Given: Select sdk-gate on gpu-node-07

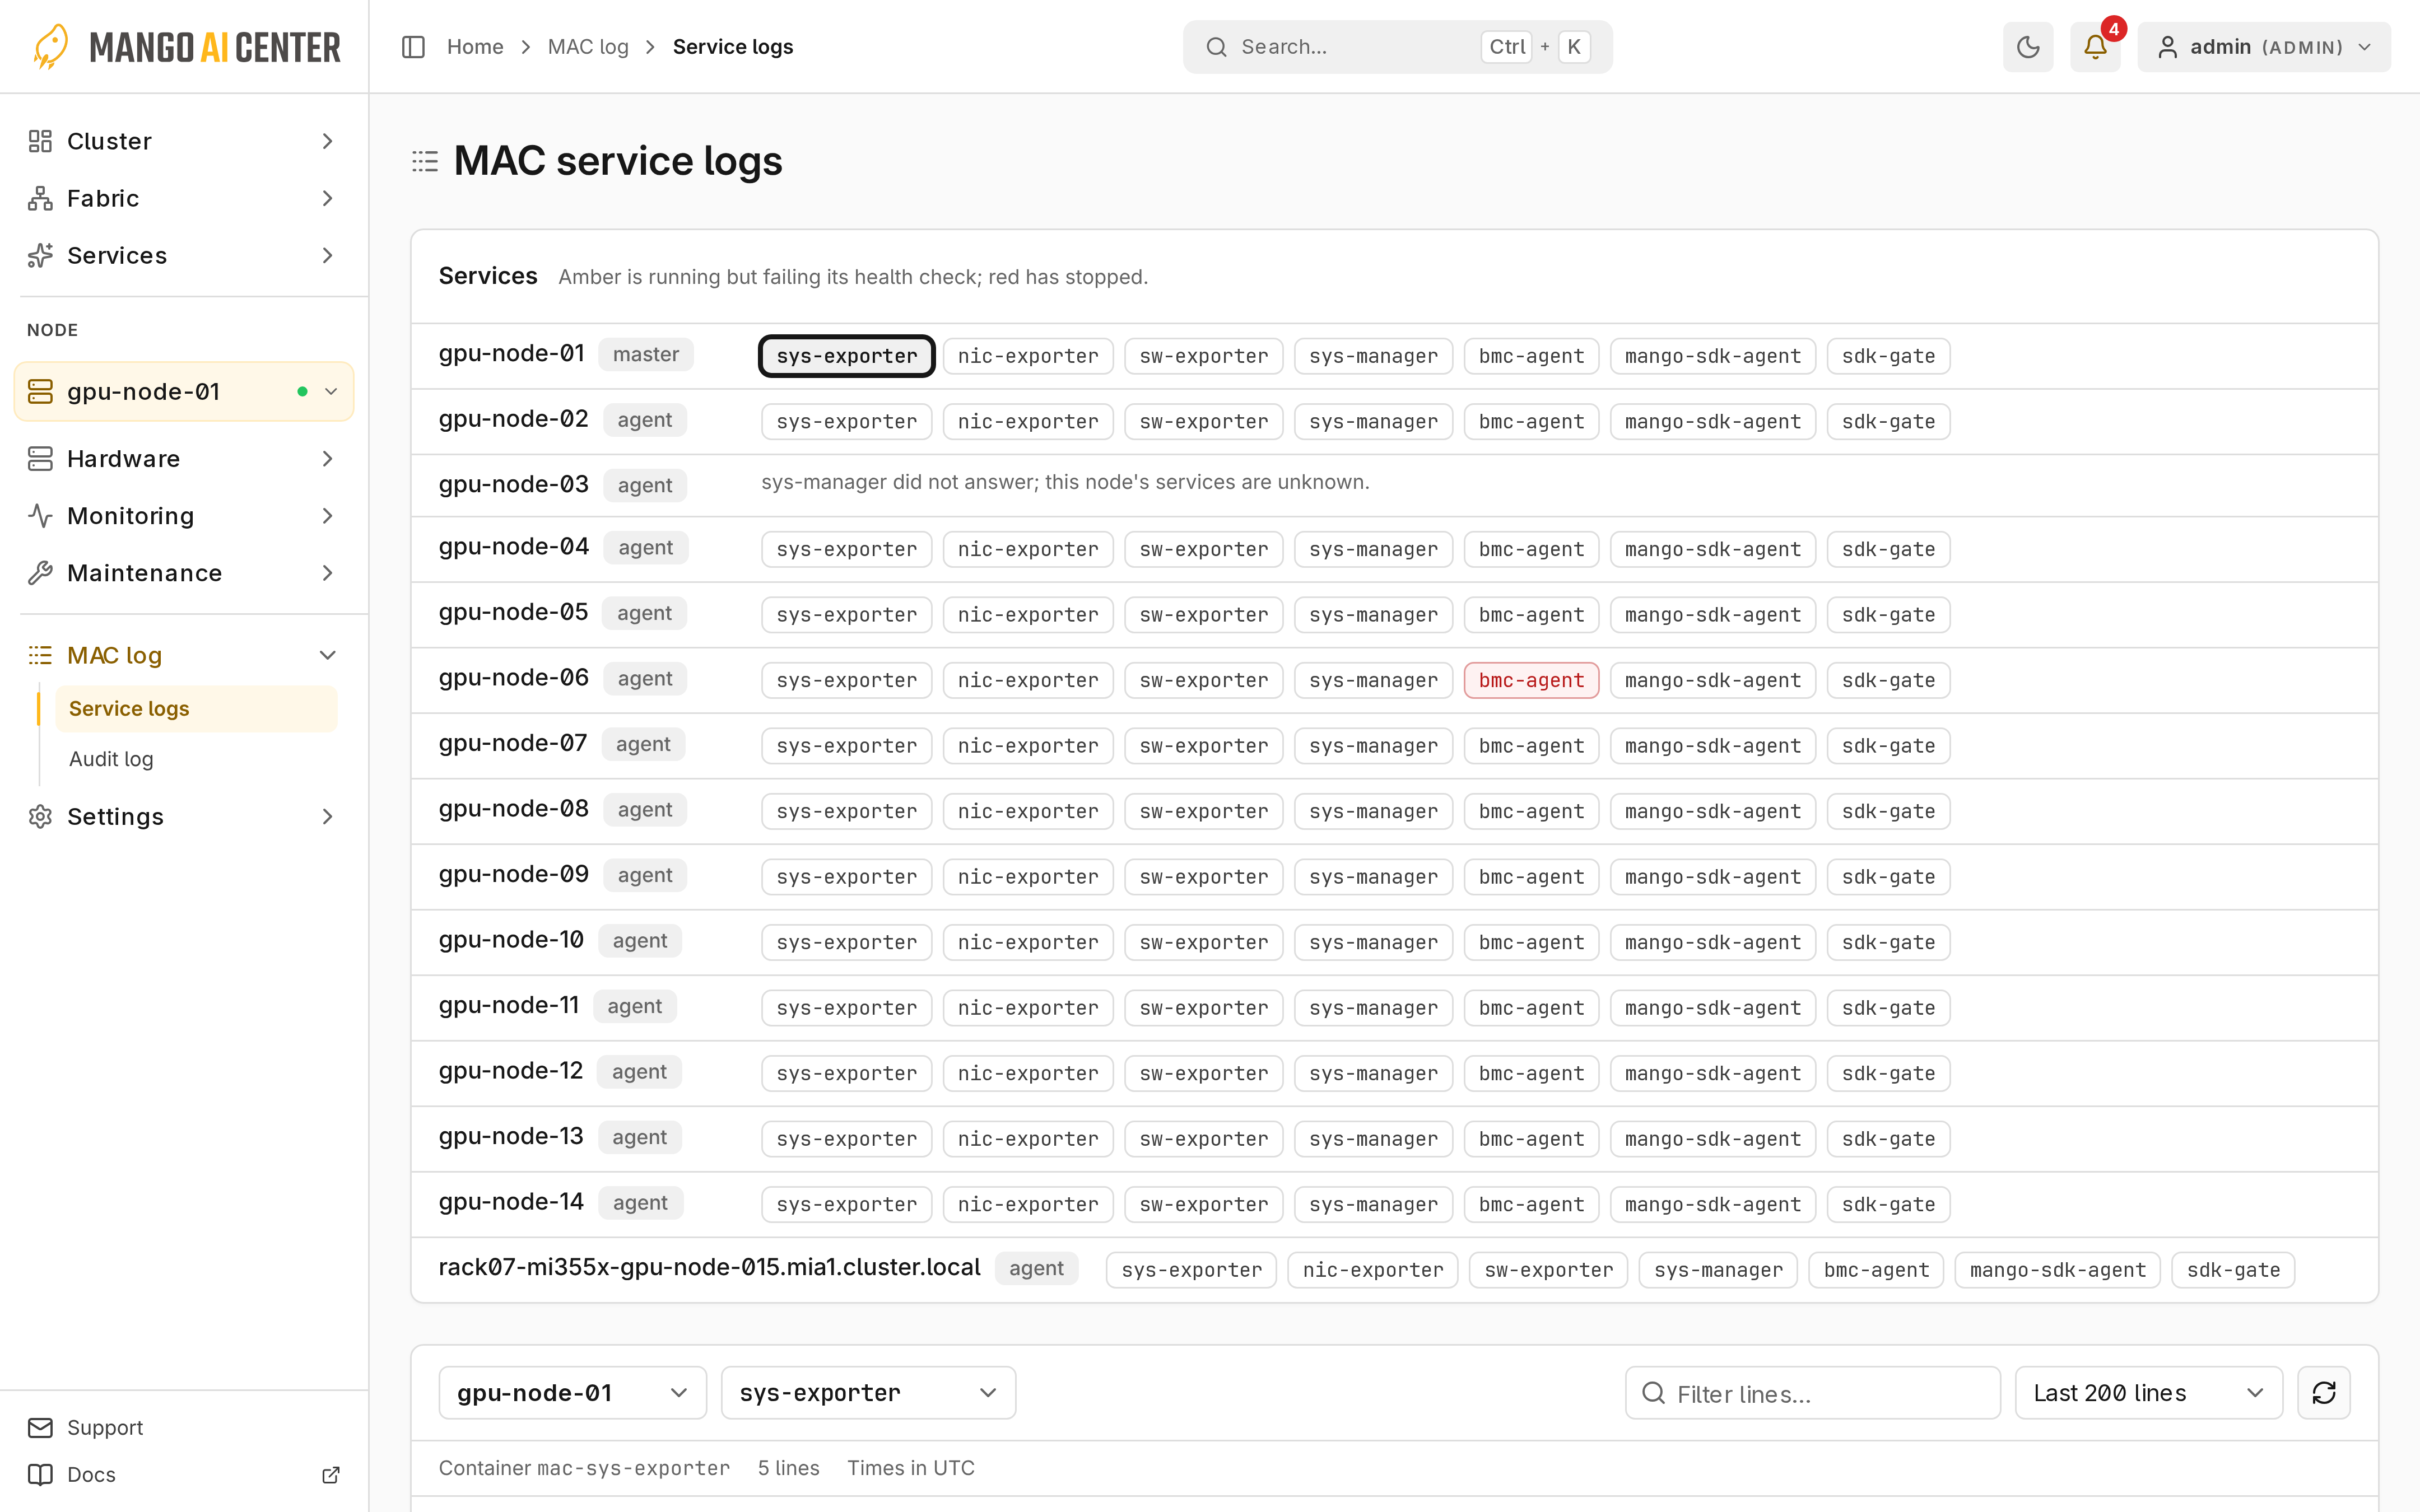Looking at the screenshot, I should [x=1888, y=746].
